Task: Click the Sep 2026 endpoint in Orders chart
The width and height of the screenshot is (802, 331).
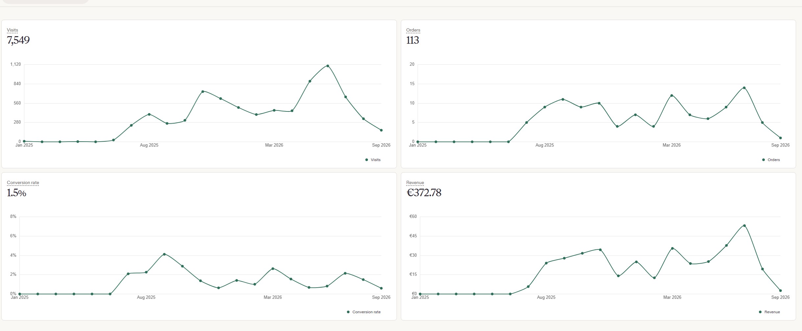Action: [780, 138]
